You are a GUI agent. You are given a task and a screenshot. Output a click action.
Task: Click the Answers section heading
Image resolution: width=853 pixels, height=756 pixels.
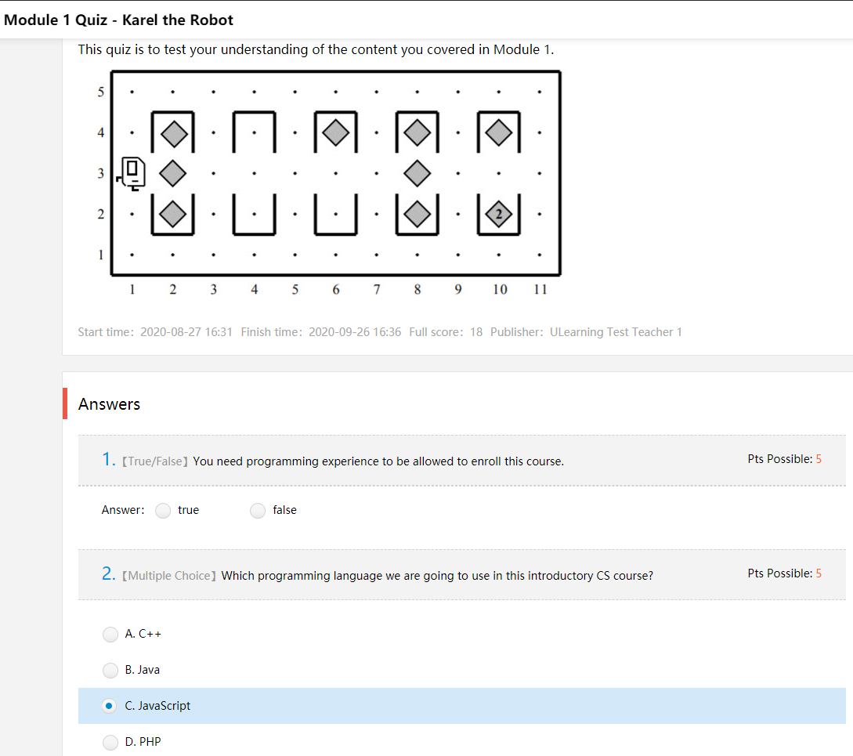point(109,404)
